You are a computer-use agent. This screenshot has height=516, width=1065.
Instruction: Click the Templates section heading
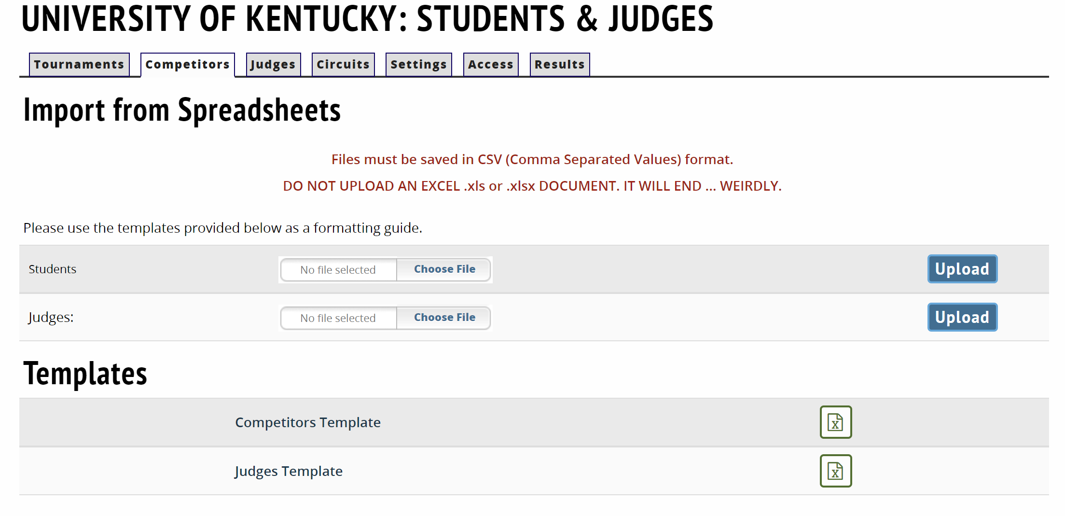pos(85,374)
